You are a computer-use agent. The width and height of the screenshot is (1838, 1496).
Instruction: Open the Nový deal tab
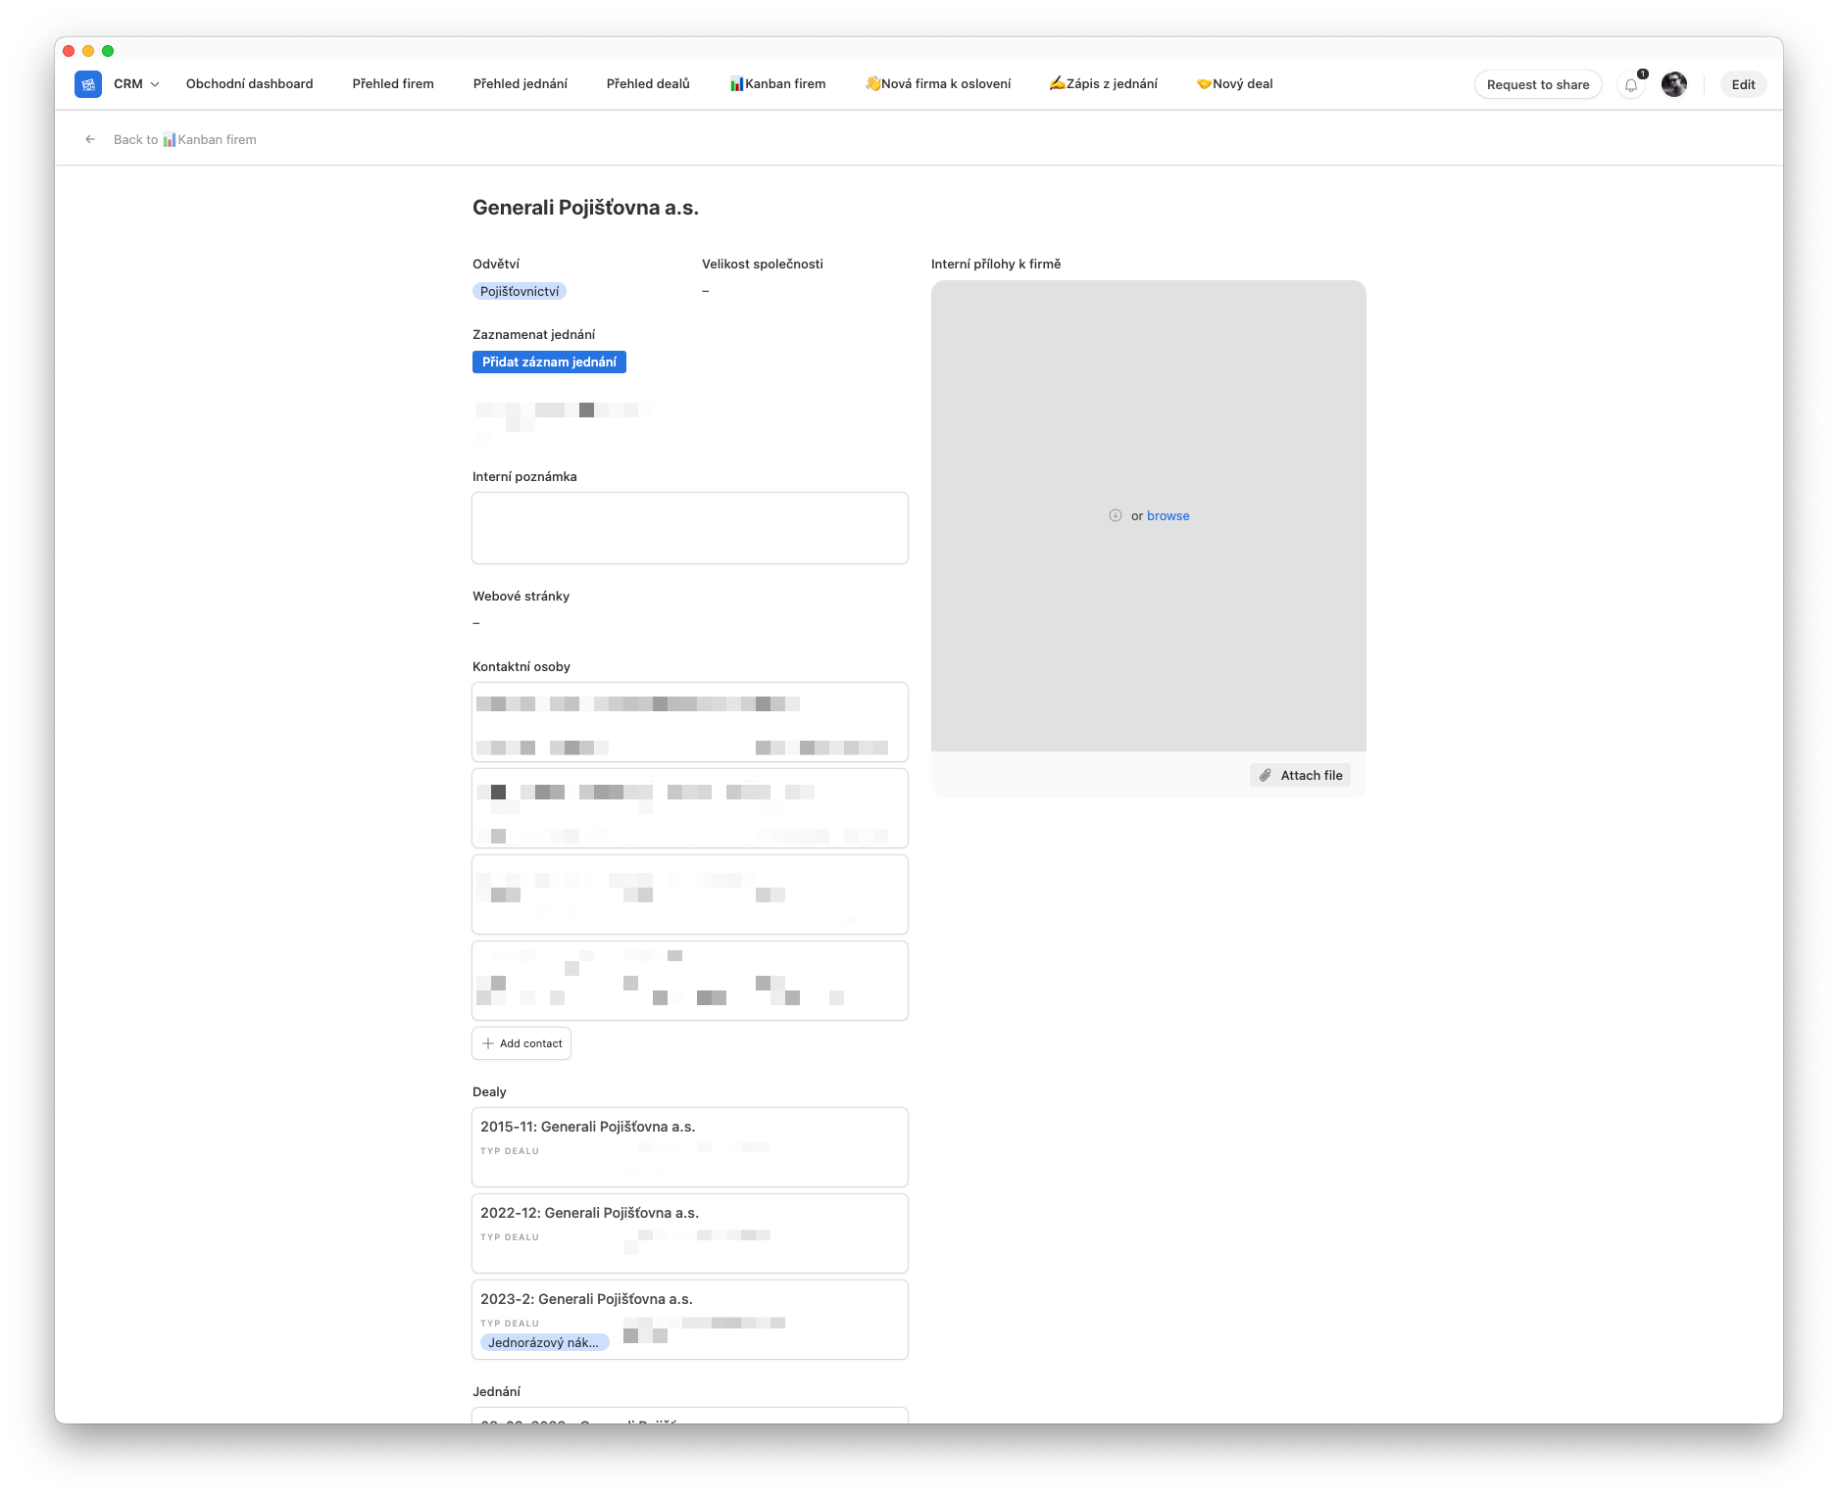coord(1234,84)
